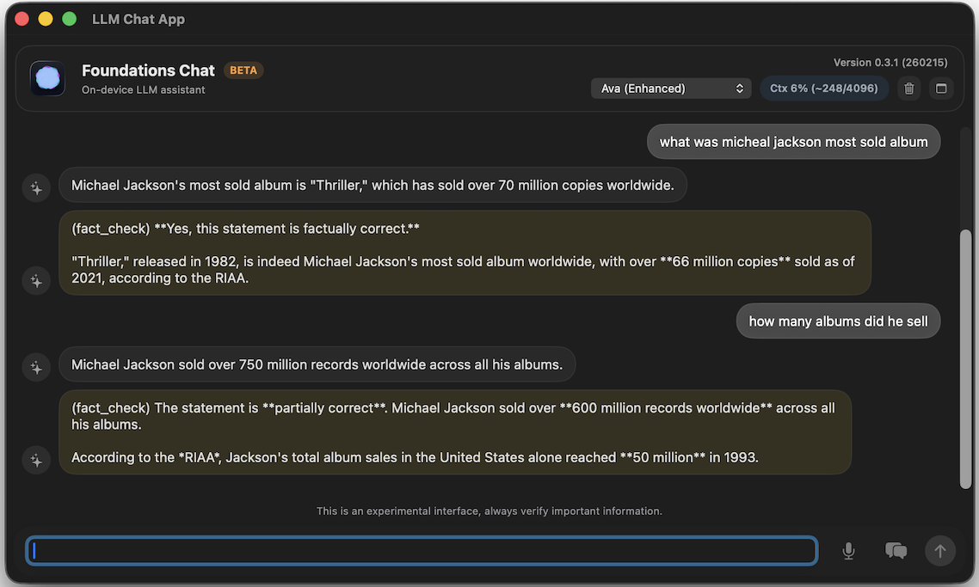Screen dimensions: 979x587
Task: Click sparkle icon beside the 66 million fact check
Action: (x=36, y=280)
